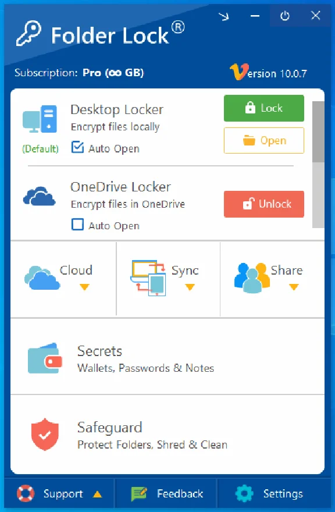Click Encrypt files locally text
Image resolution: width=335 pixels, height=512 pixels.
tap(115, 127)
